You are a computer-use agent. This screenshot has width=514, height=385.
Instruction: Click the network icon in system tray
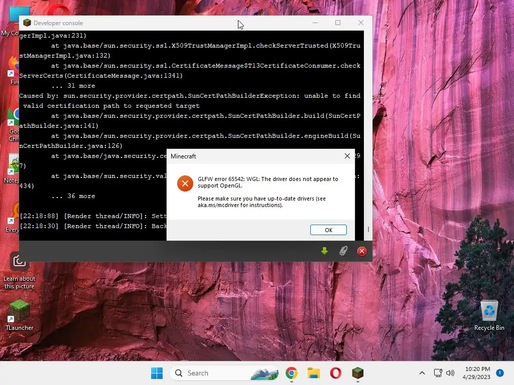[438, 373]
